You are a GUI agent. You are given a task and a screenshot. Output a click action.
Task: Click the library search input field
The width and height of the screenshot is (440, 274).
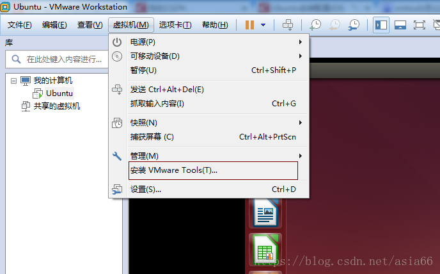(x=57, y=60)
